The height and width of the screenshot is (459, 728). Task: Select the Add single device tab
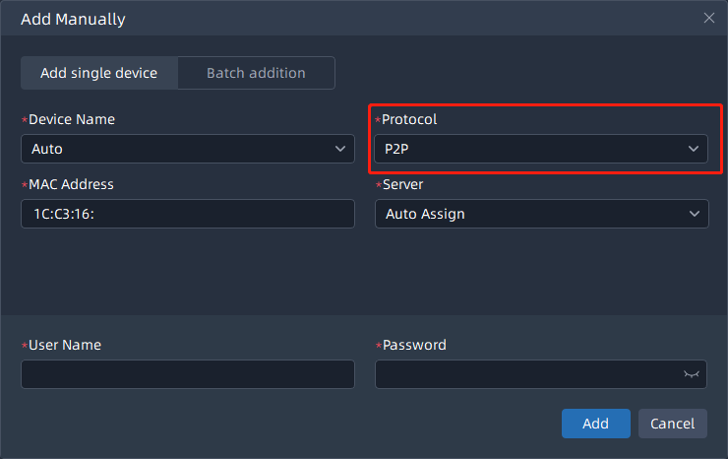click(98, 73)
